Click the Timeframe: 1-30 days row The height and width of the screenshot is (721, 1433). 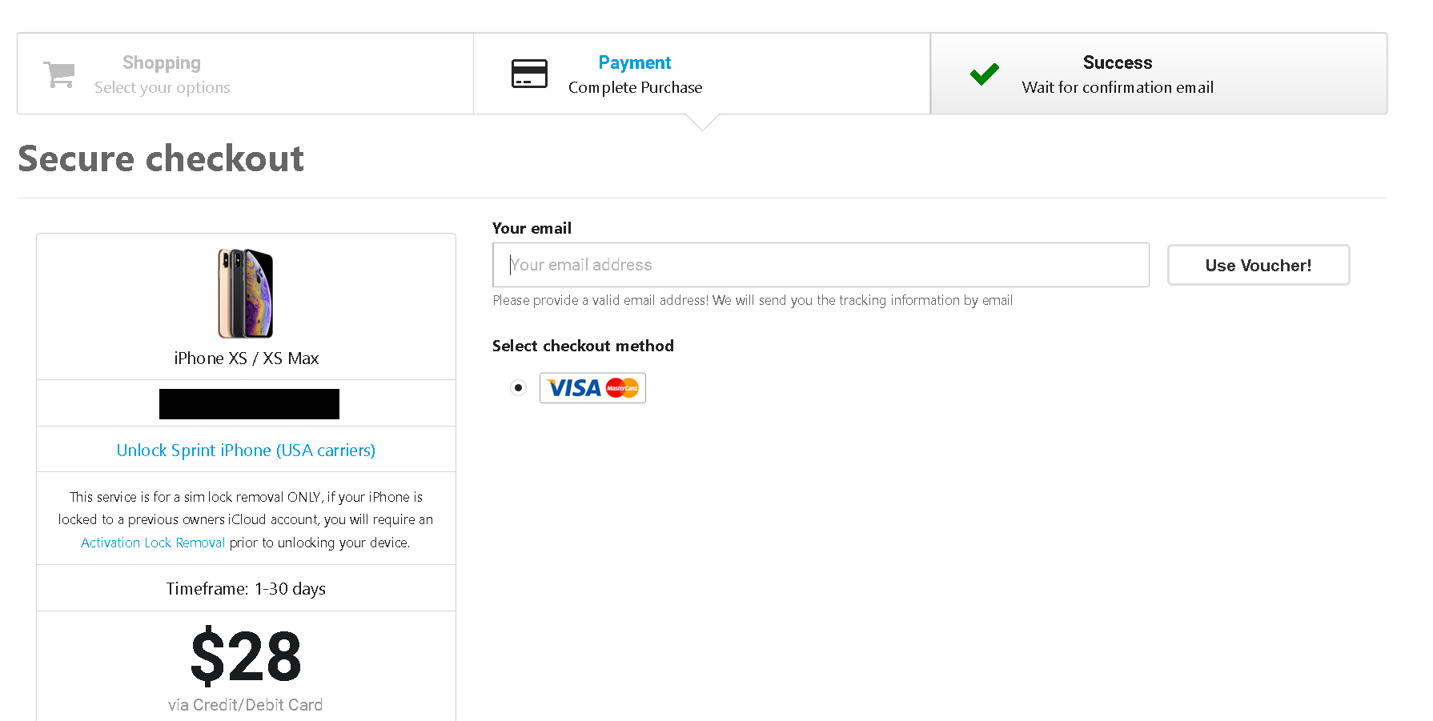246,588
